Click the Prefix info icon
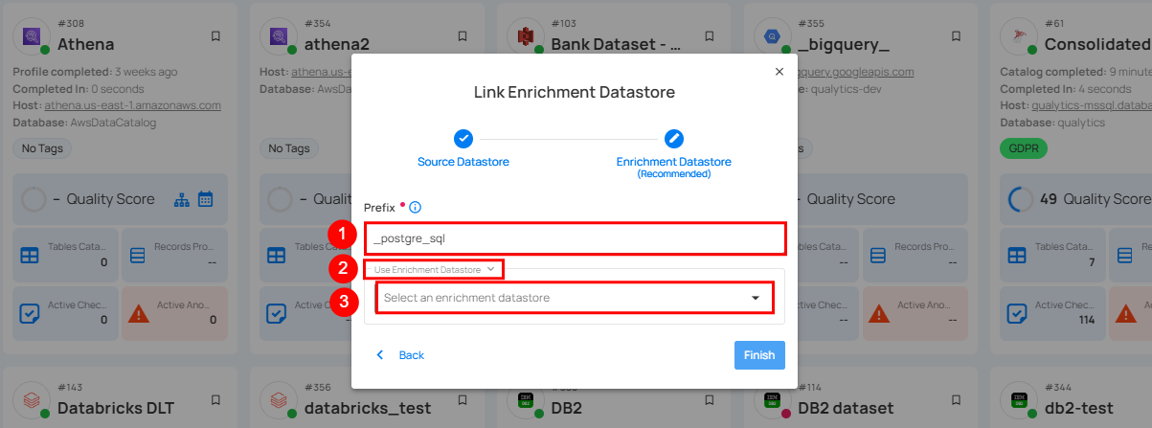This screenshot has width=1152, height=428. [416, 207]
